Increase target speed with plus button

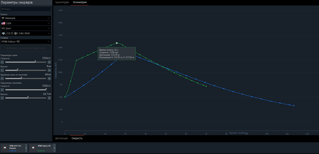(49, 62)
